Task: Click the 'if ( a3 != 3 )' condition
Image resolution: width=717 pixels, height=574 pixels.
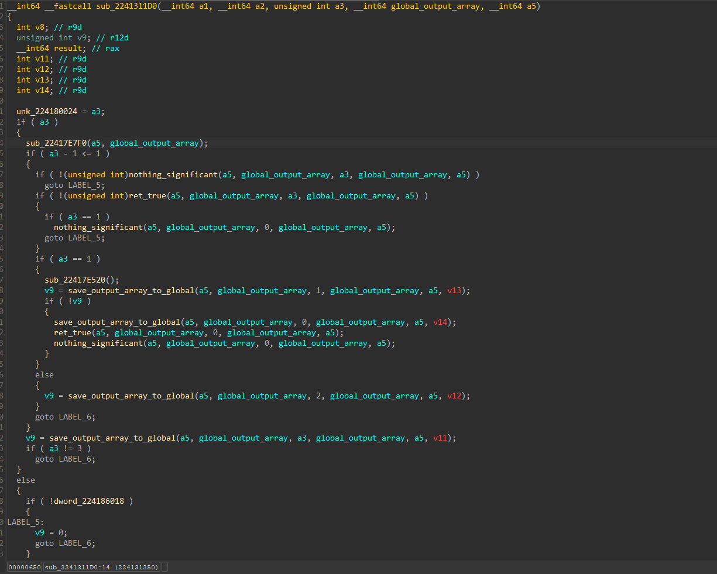Action: point(59,448)
